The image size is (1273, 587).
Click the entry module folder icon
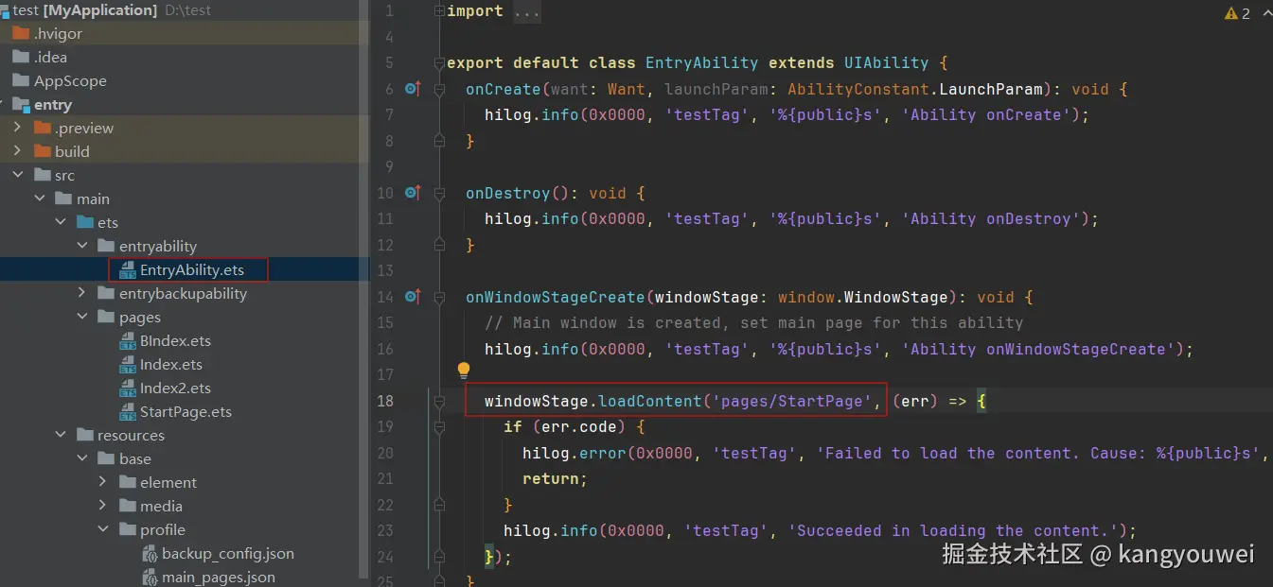(21, 104)
